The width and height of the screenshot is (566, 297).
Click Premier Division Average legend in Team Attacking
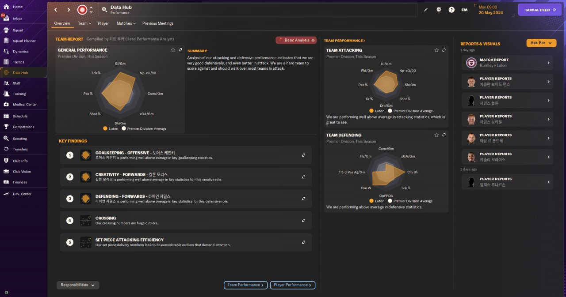pyautogui.click(x=410, y=111)
